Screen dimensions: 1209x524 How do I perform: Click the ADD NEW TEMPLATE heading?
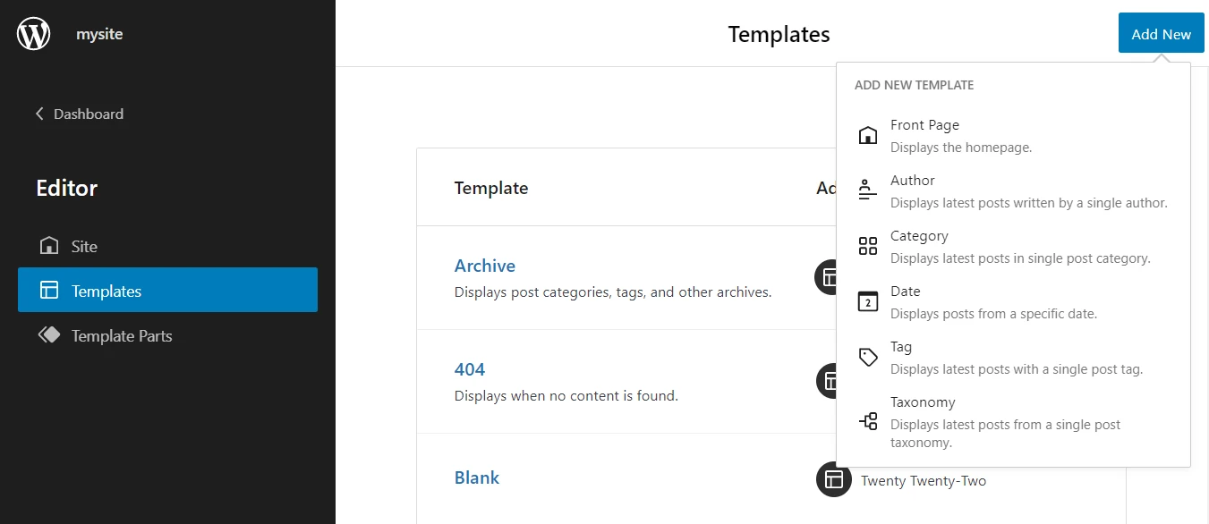914,85
